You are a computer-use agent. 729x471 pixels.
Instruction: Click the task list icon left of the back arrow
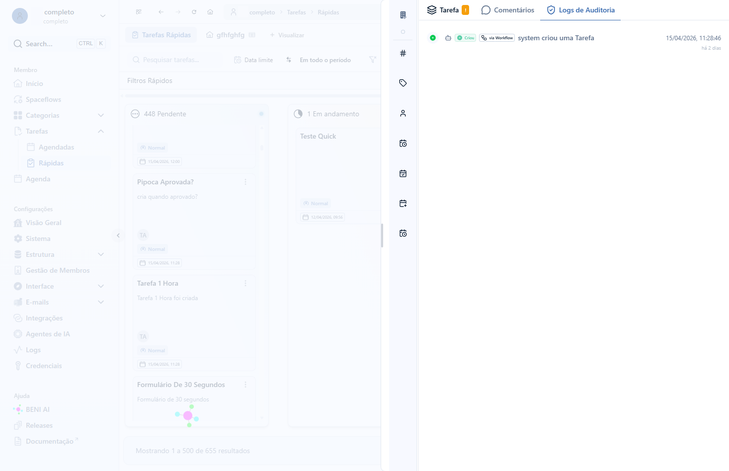[x=139, y=12]
